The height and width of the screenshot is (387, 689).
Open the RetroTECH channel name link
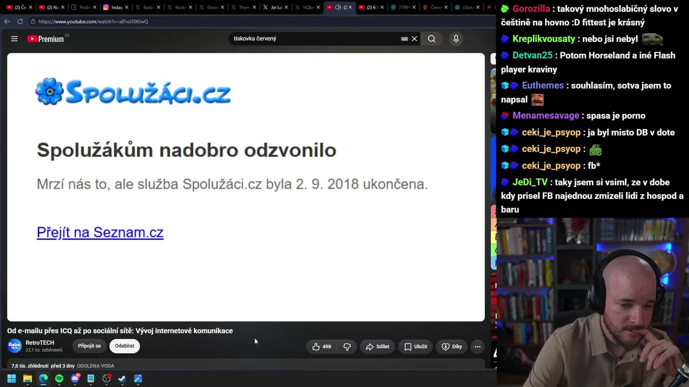(x=40, y=343)
